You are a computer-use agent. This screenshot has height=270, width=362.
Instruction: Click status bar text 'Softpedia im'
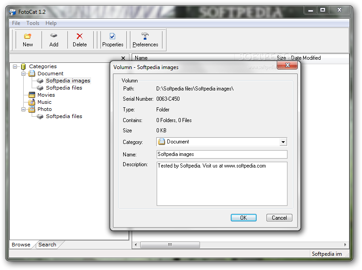[327, 254]
